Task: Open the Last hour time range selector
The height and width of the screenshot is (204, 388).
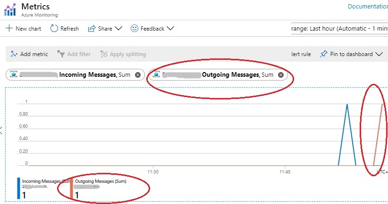Action: pos(339,29)
